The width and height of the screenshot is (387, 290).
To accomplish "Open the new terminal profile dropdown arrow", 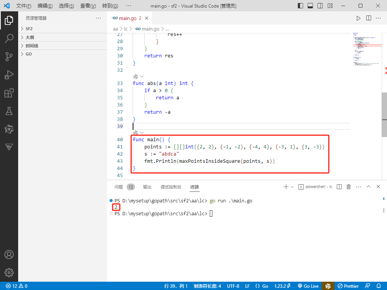I will [x=292, y=187].
